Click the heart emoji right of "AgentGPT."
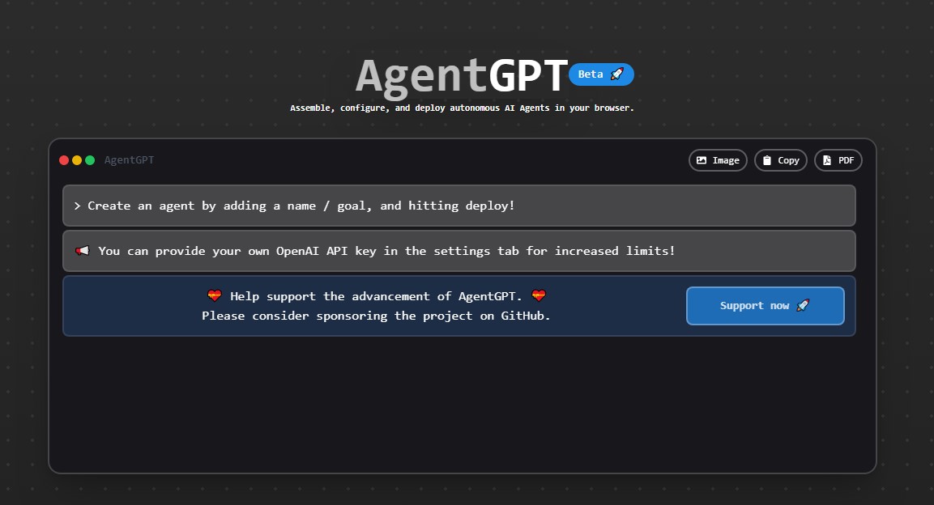 [x=539, y=296]
